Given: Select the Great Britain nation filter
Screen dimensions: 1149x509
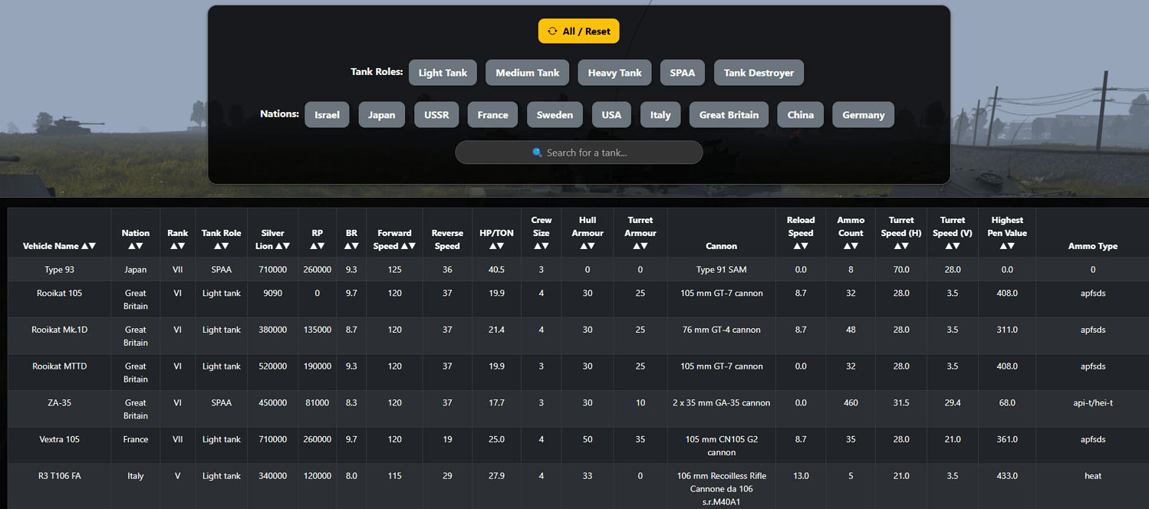Looking at the screenshot, I should [729, 115].
